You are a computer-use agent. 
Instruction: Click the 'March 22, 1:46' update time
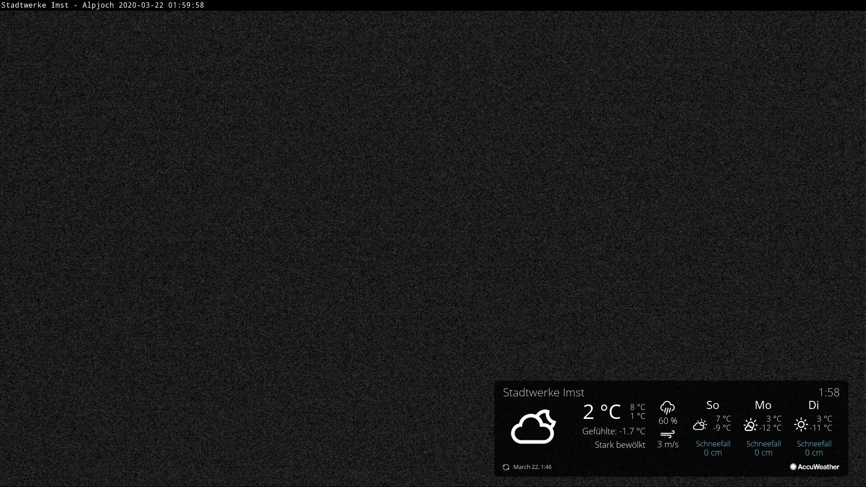532,467
